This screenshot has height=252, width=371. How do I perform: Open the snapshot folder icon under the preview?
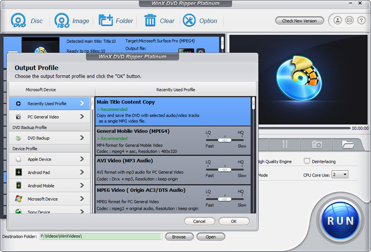[x=348, y=145]
